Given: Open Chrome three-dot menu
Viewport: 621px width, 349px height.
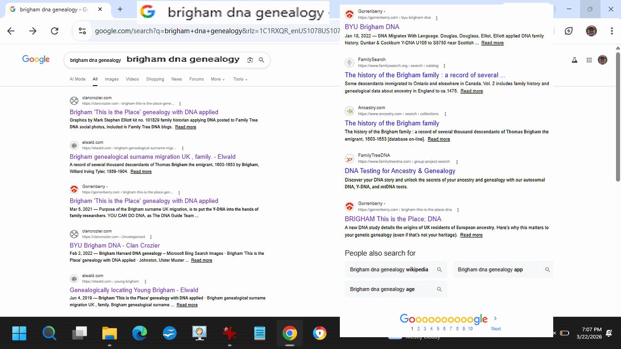Looking at the screenshot, I should coord(612,31).
